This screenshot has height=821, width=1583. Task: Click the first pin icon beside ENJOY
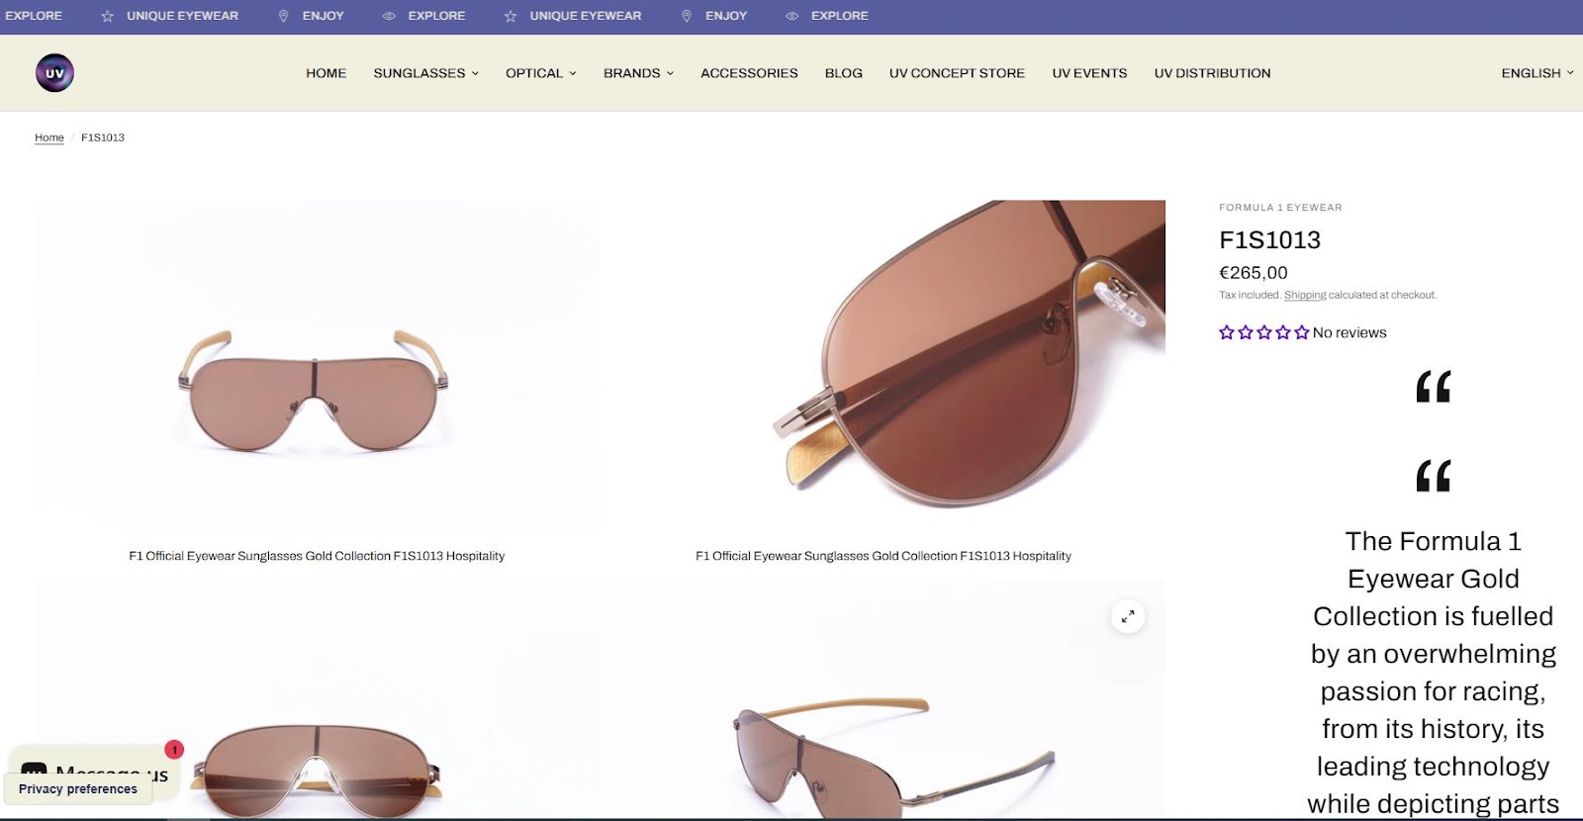284,16
